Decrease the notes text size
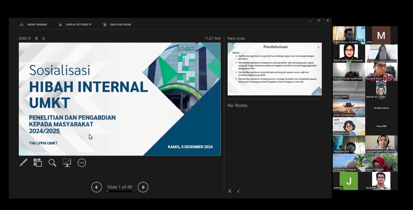The height and width of the screenshot is (210, 413). pos(238,191)
